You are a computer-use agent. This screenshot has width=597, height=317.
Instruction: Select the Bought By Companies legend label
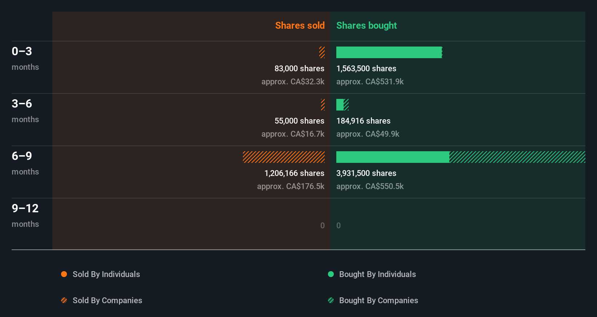378,300
